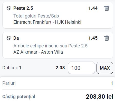Viewport: 115px width, 101px height.
Task: Delete the Peste 2.5 bet selection
Action: [107, 8]
